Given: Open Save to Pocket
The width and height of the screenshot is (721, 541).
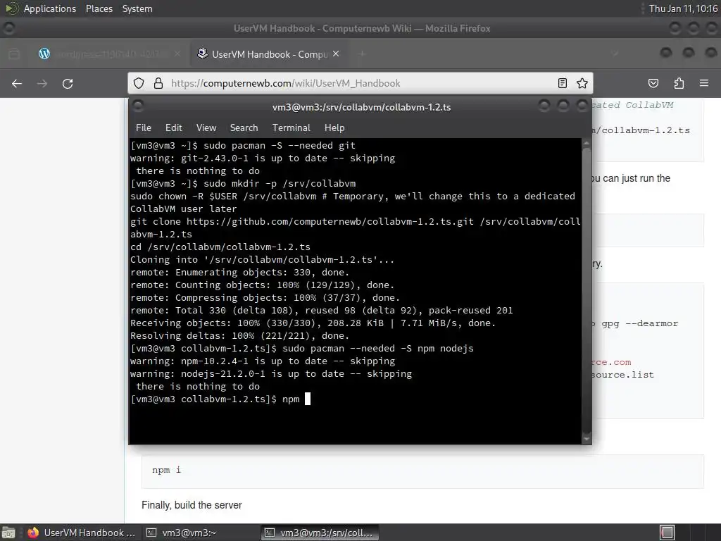Looking at the screenshot, I should [x=653, y=83].
